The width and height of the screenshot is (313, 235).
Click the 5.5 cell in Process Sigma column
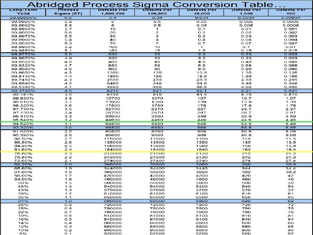tap(68, 36)
